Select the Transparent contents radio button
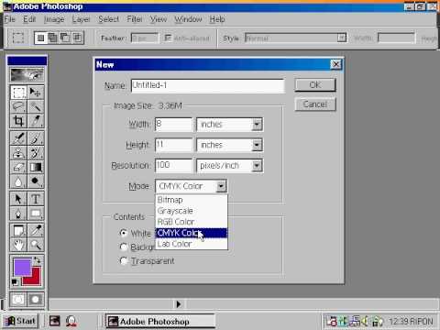 (x=124, y=260)
